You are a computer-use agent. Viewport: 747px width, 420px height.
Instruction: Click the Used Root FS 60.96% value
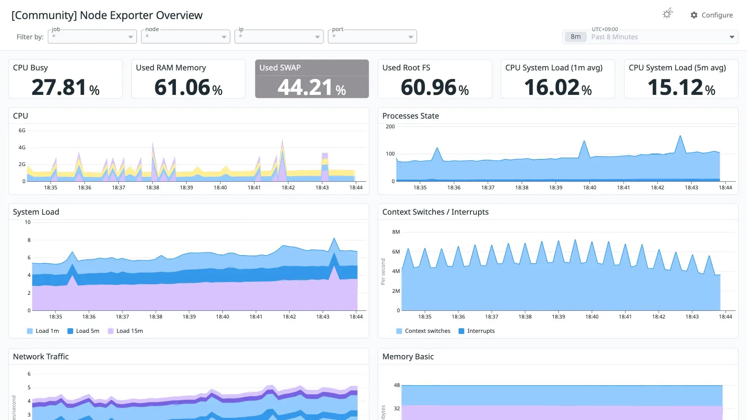(435, 87)
